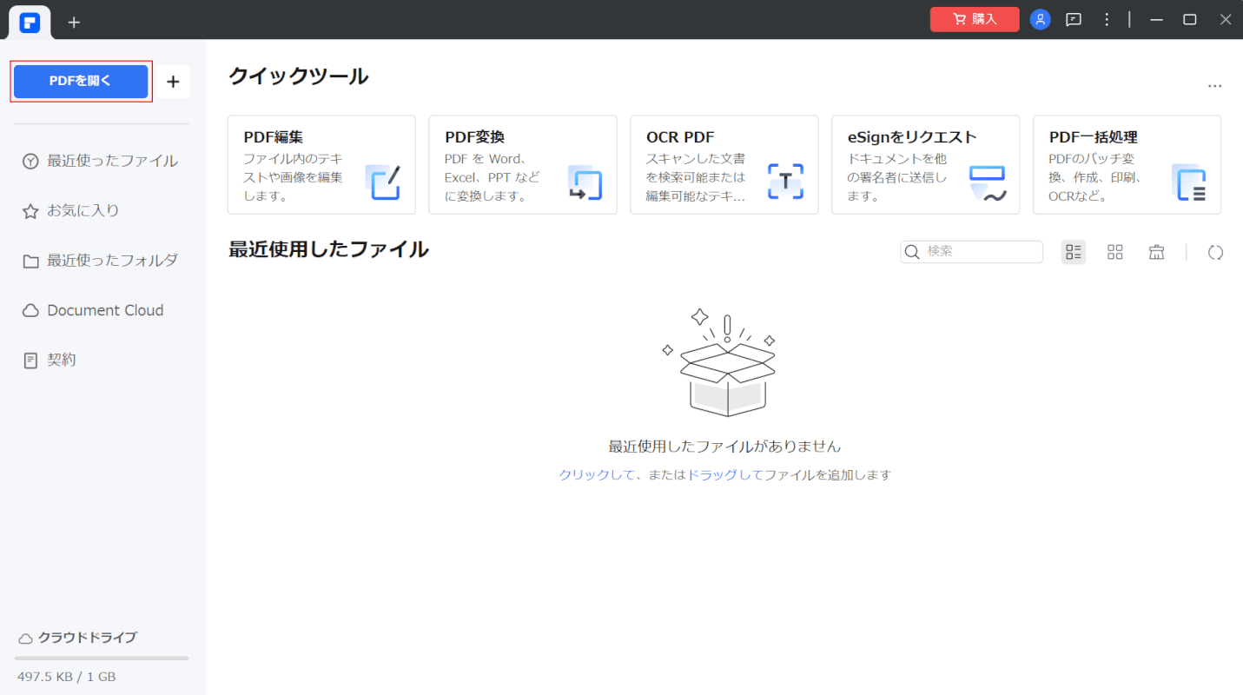Open the feedback message icon
Image resolution: width=1243 pixels, height=695 pixels.
coord(1074,19)
